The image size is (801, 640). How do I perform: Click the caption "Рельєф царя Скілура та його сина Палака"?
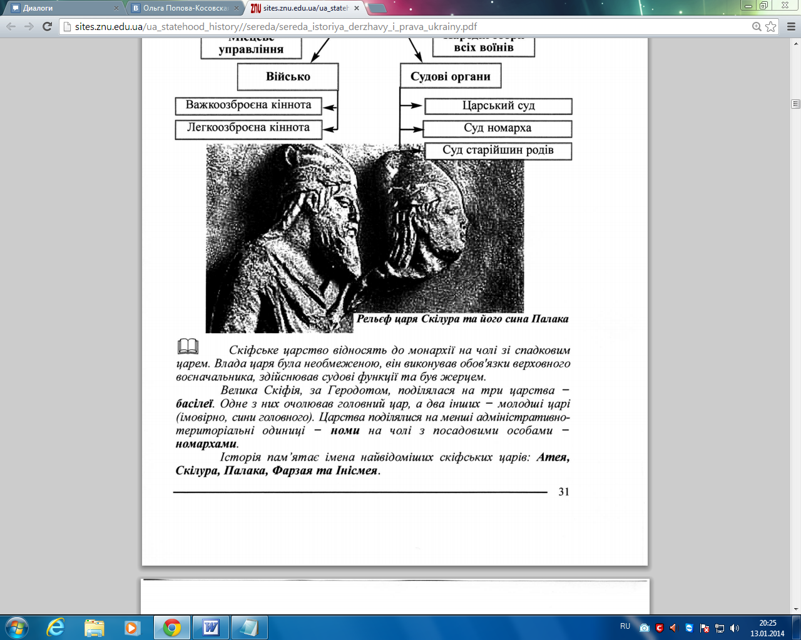tap(462, 319)
